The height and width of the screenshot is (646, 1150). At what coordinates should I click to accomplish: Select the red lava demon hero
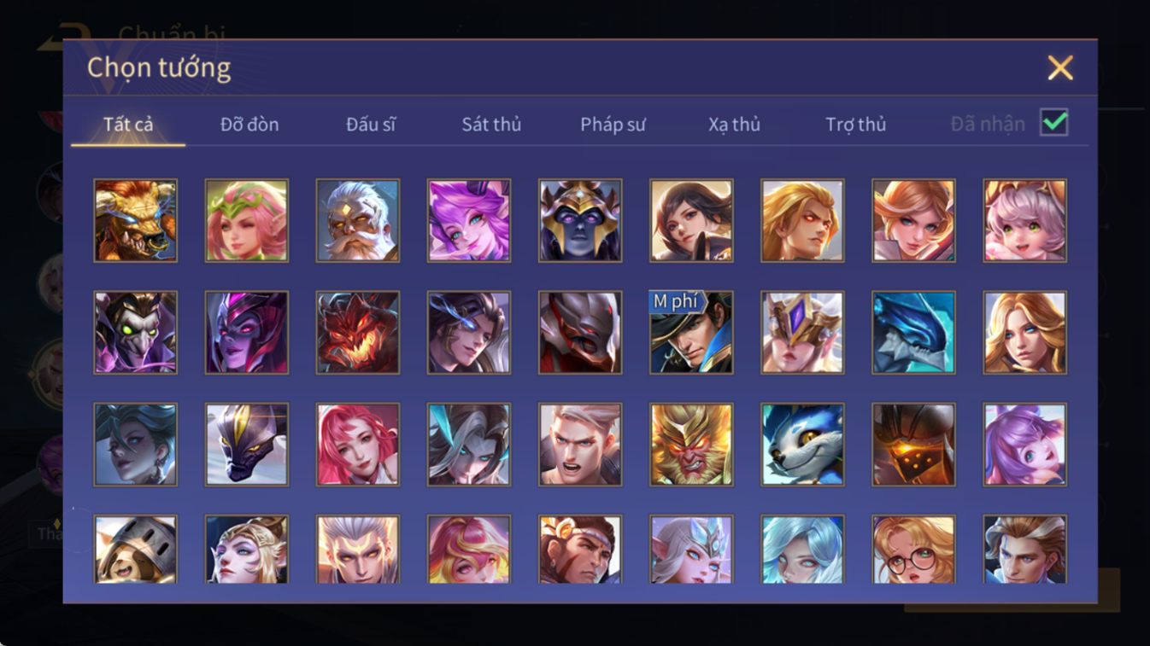click(358, 333)
